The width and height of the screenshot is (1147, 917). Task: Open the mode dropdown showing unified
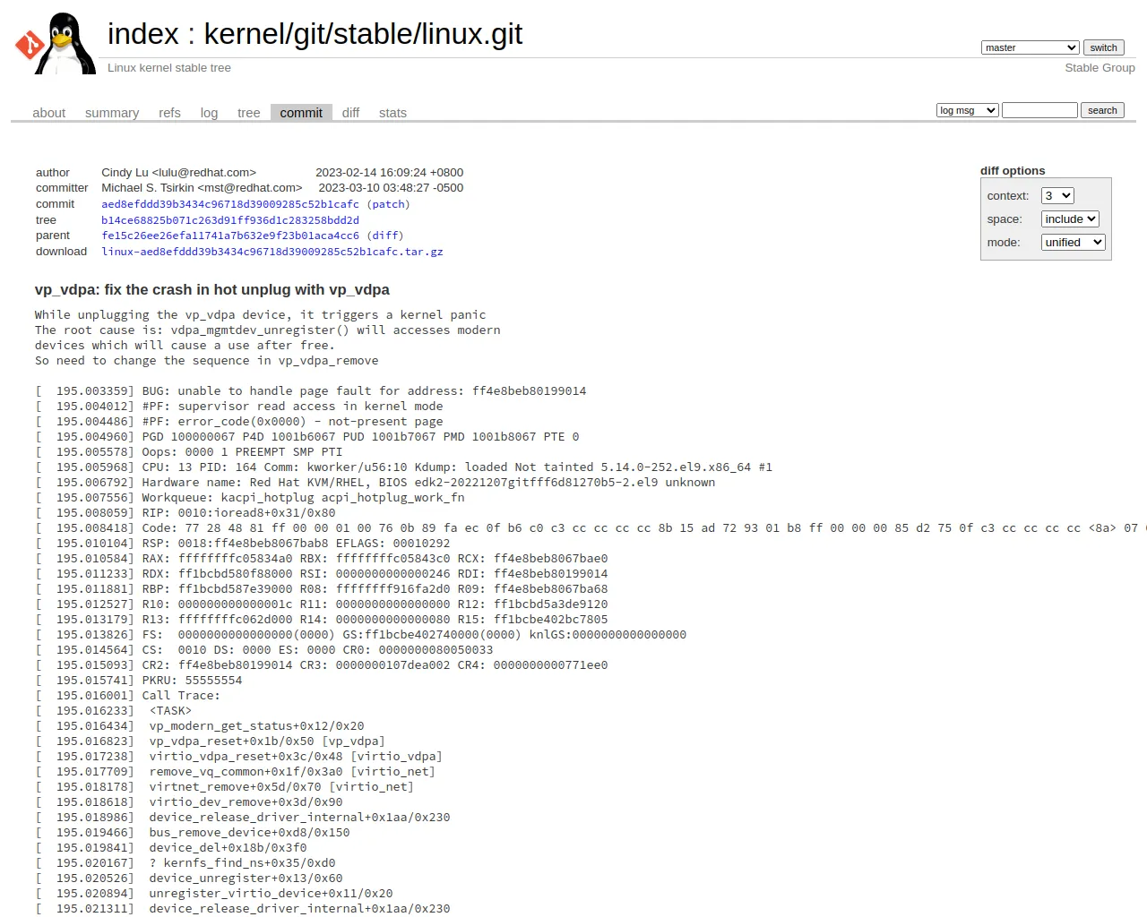point(1074,242)
